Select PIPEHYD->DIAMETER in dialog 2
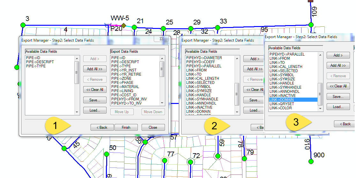 (x=204, y=58)
